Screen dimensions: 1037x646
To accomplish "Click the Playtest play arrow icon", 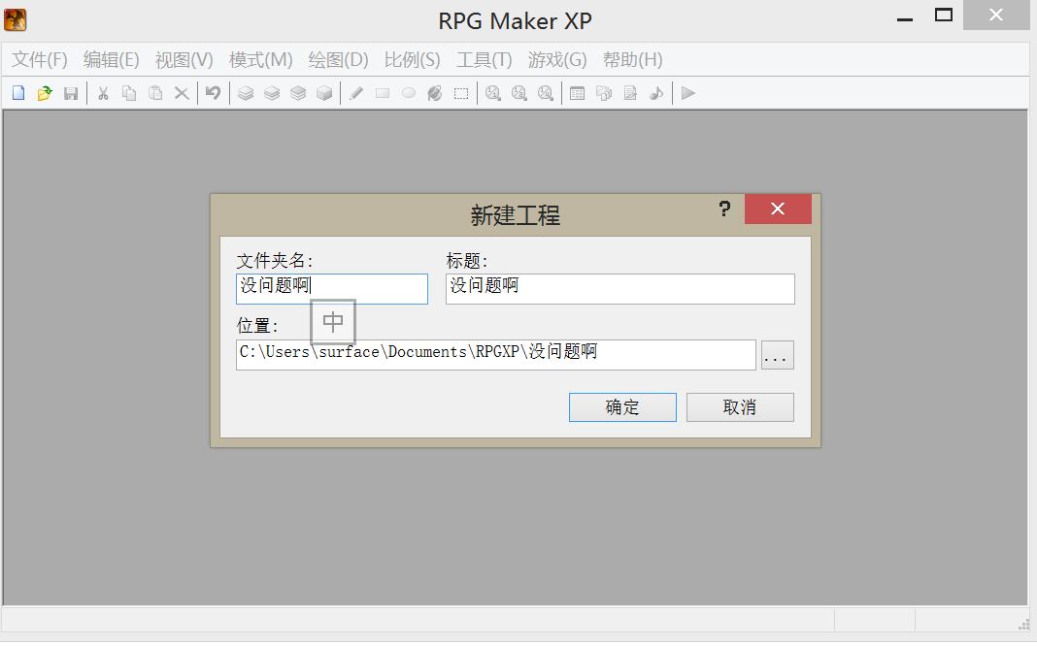I will (x=688, y=93).
